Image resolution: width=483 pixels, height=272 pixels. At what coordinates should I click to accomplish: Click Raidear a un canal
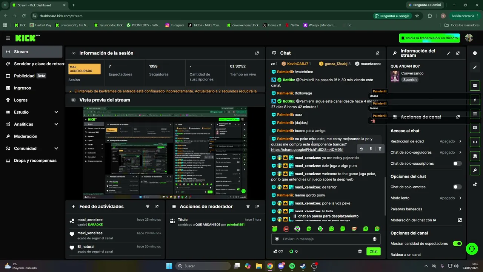[x=406, y=255]
